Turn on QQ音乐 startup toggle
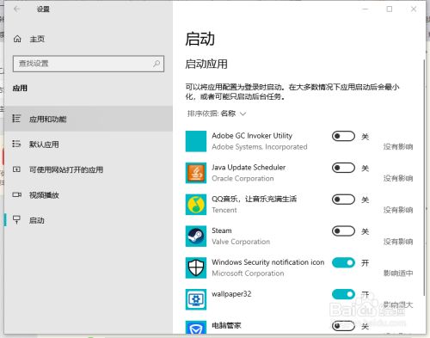This screenshot has height=338, width=430. [x=343, y=200]
